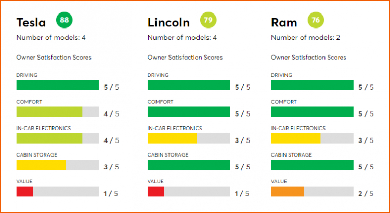Click Lincoln's green Cabin Storage bar
This screenshot has height=213, width=390.
coord(188,165)
